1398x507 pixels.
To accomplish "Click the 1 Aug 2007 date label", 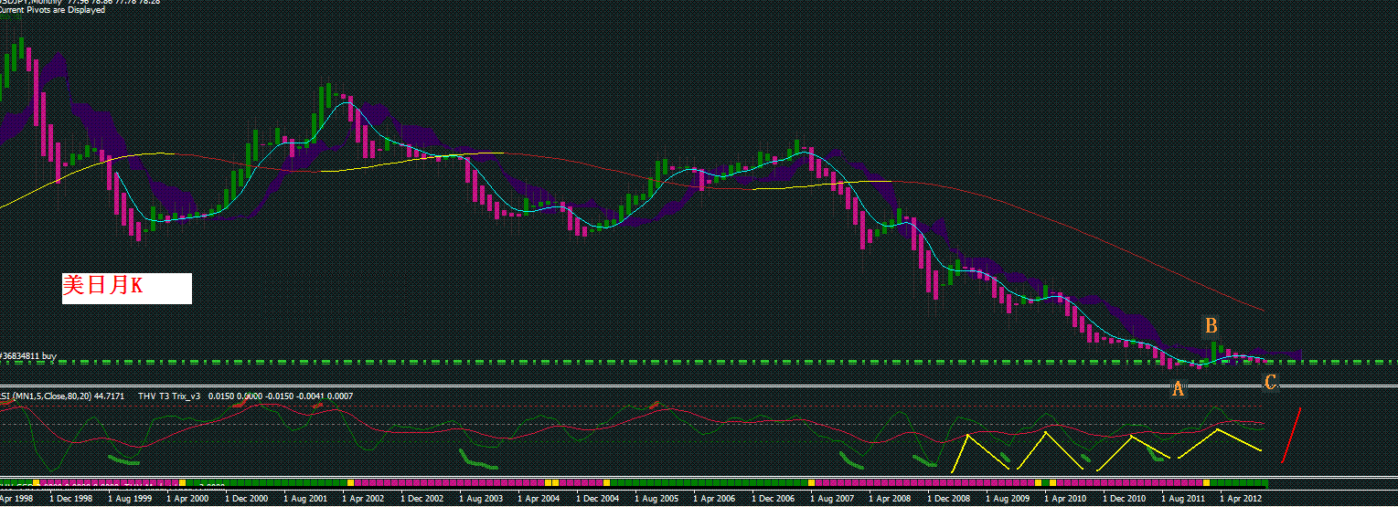I will point(831,500).
